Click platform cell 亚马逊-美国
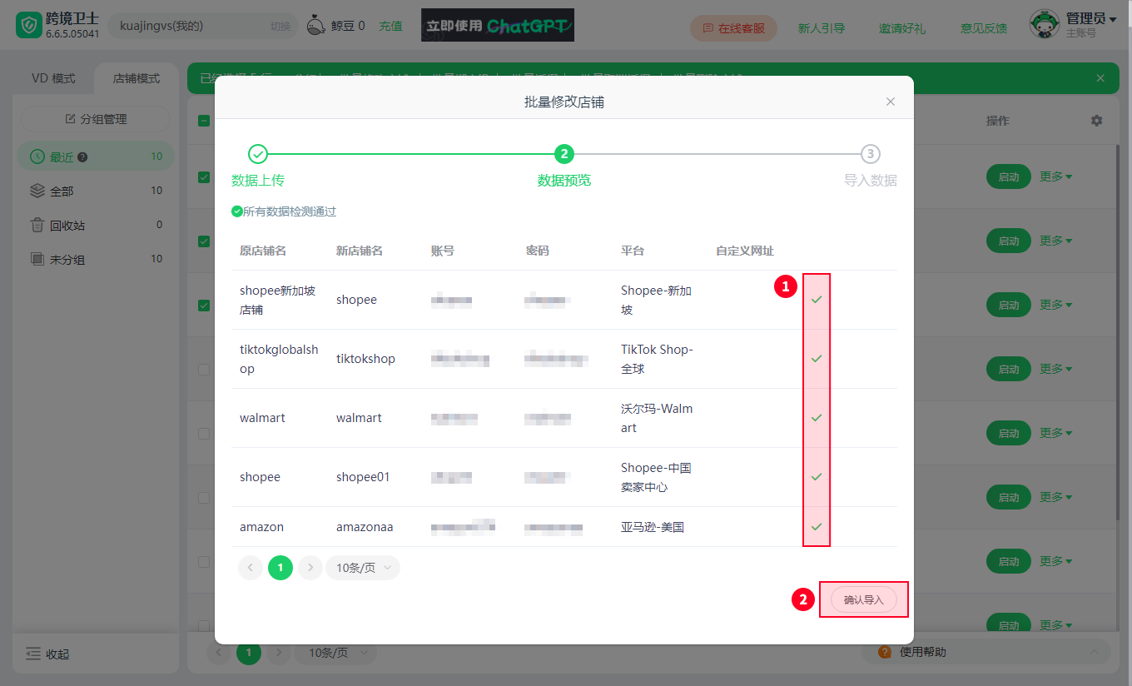Viewport: 1132px width, 686px height. [x=653, y=527]
